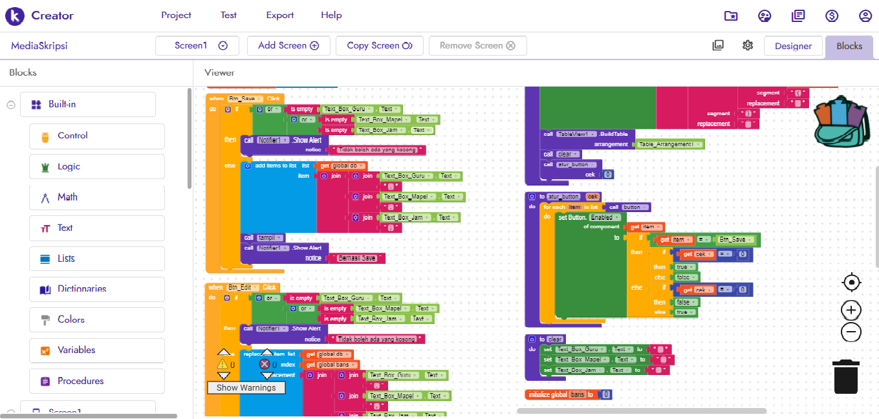
Task: Open the Screen1 screen selector dropdown
Action: (x=197, y=46)
